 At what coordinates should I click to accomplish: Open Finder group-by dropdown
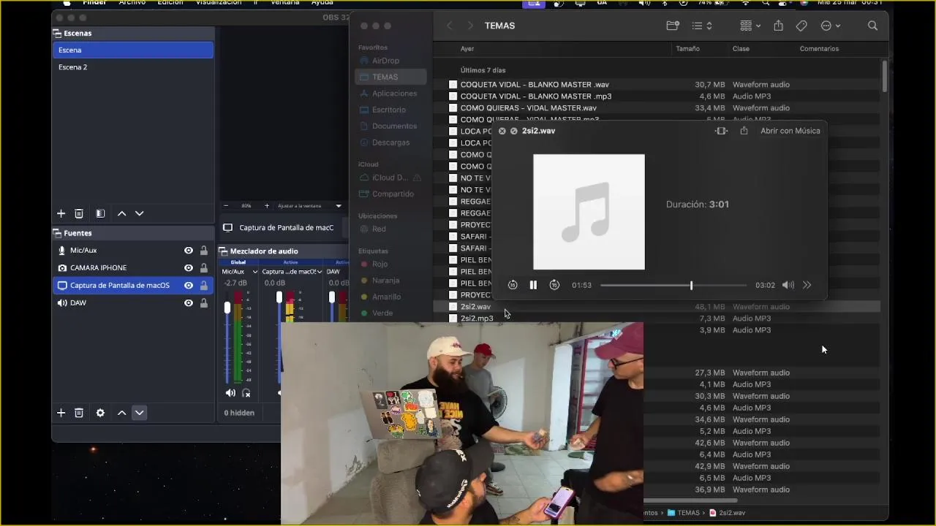tap(750, 26)
